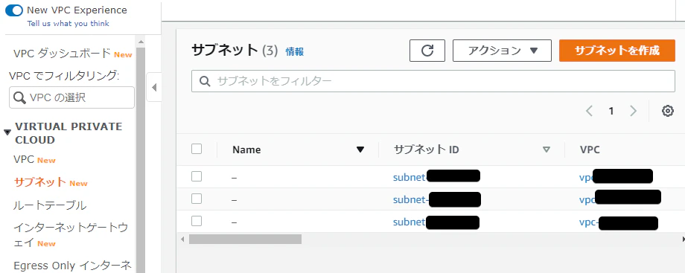Open インターネットゲートウェイ in the sidebar

pyautogui.click(x=71, y=235)
